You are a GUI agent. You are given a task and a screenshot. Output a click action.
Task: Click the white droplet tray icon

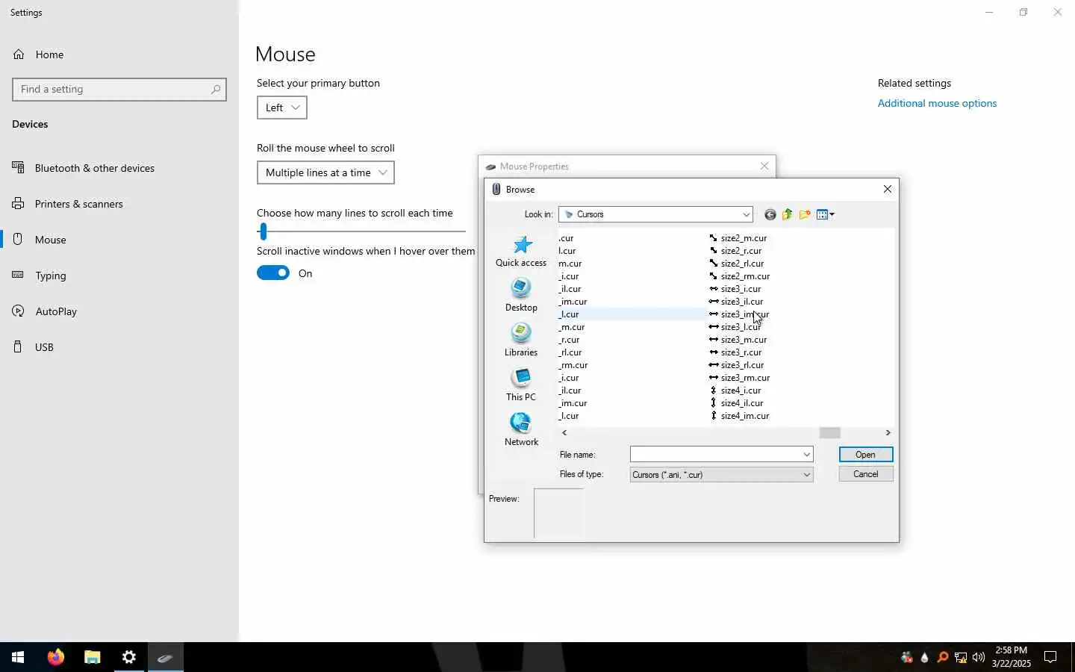(x=925, y=658)
